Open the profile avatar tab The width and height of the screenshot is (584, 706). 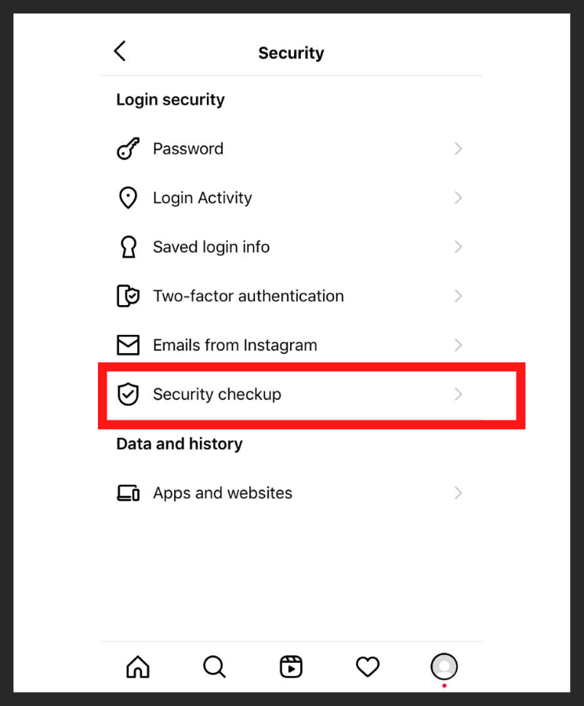444,667
